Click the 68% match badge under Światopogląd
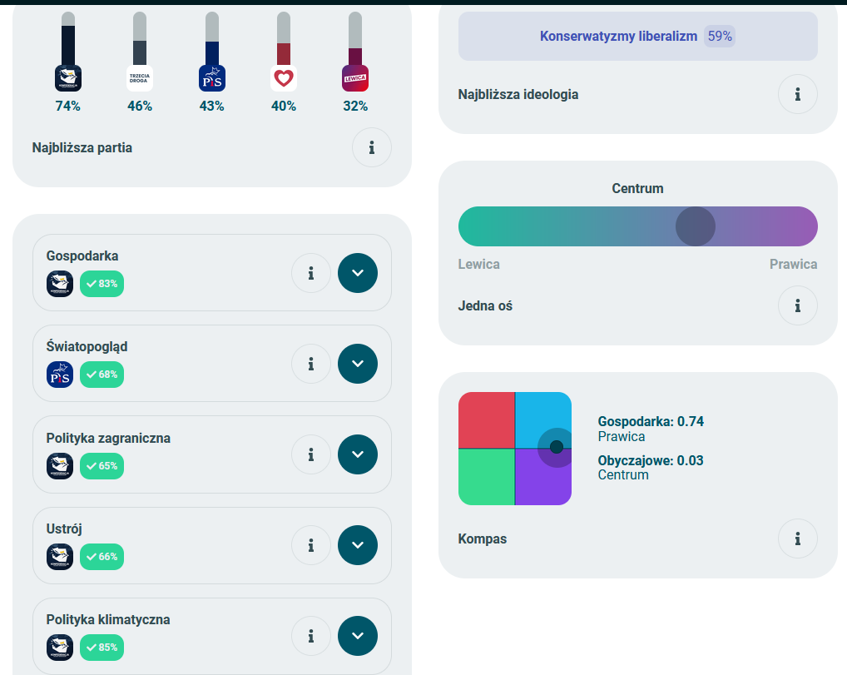 coord(102,375)
